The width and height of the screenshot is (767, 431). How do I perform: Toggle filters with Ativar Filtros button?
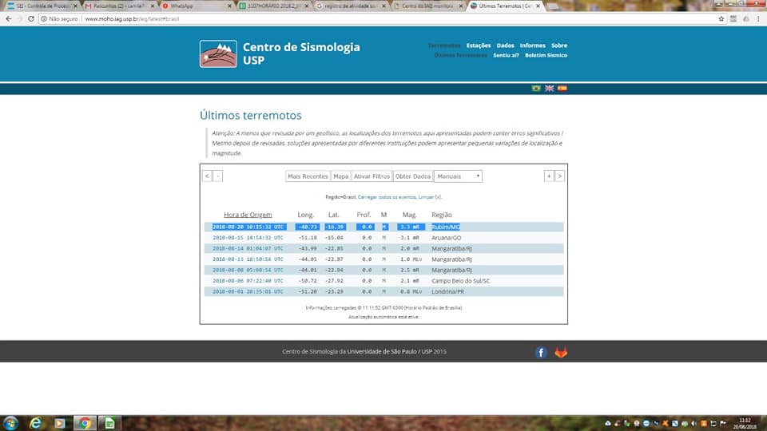click(372, 176)
